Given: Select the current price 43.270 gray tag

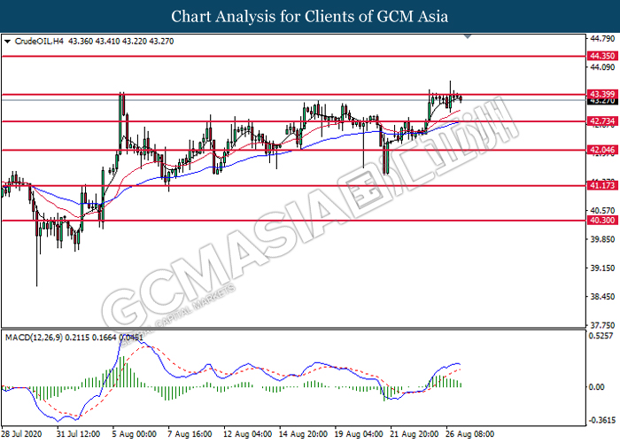Looking at the screenshot, I should tap(601, 101).
